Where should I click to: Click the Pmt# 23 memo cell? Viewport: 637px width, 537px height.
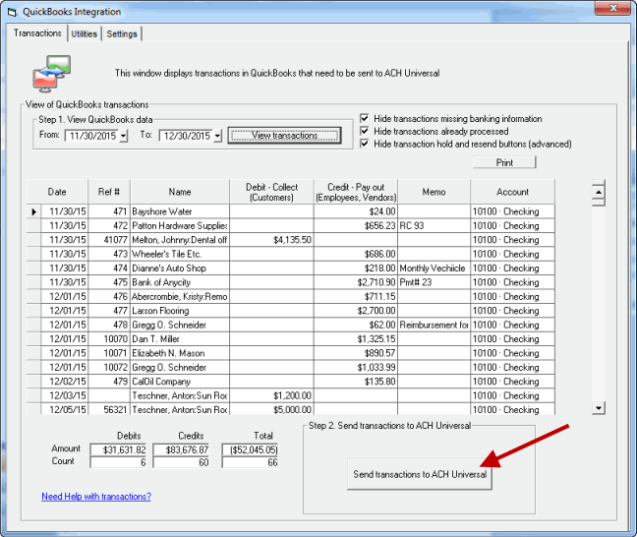(x=434, y=282)
